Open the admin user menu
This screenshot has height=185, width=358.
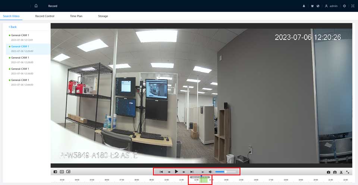point(331,6)
